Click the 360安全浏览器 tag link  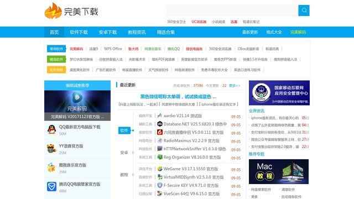[220, 49]
